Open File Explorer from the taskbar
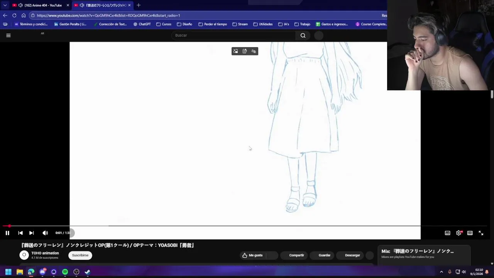This screenshot has height=278, width=494. [20, 272]
